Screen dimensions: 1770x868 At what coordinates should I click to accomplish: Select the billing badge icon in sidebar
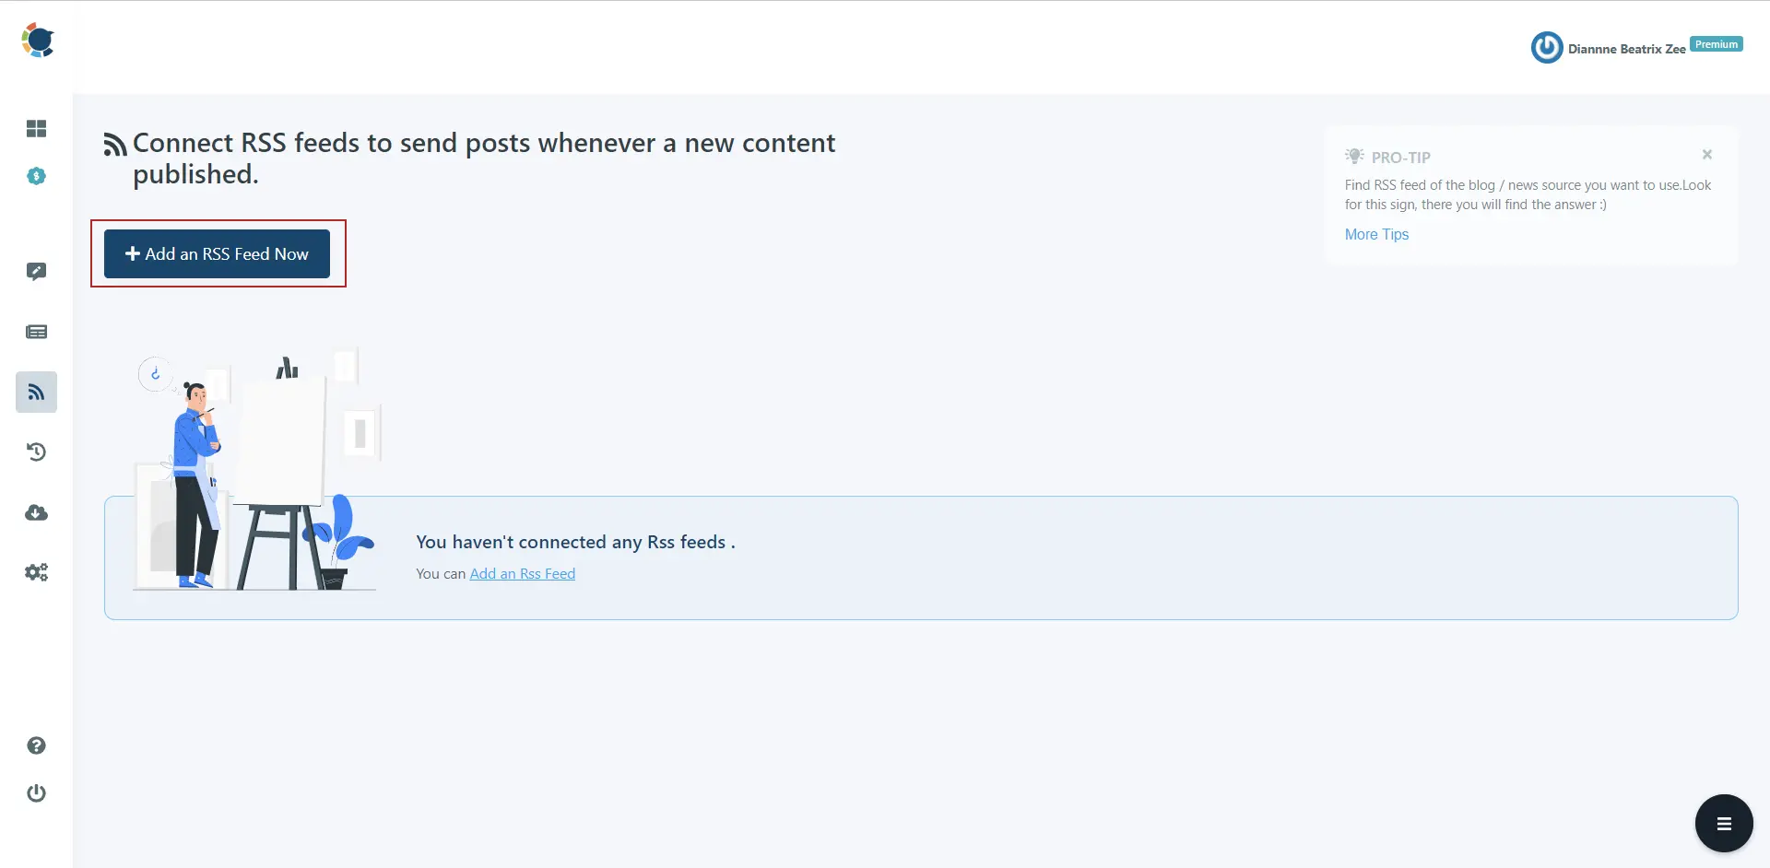(36, 176)
